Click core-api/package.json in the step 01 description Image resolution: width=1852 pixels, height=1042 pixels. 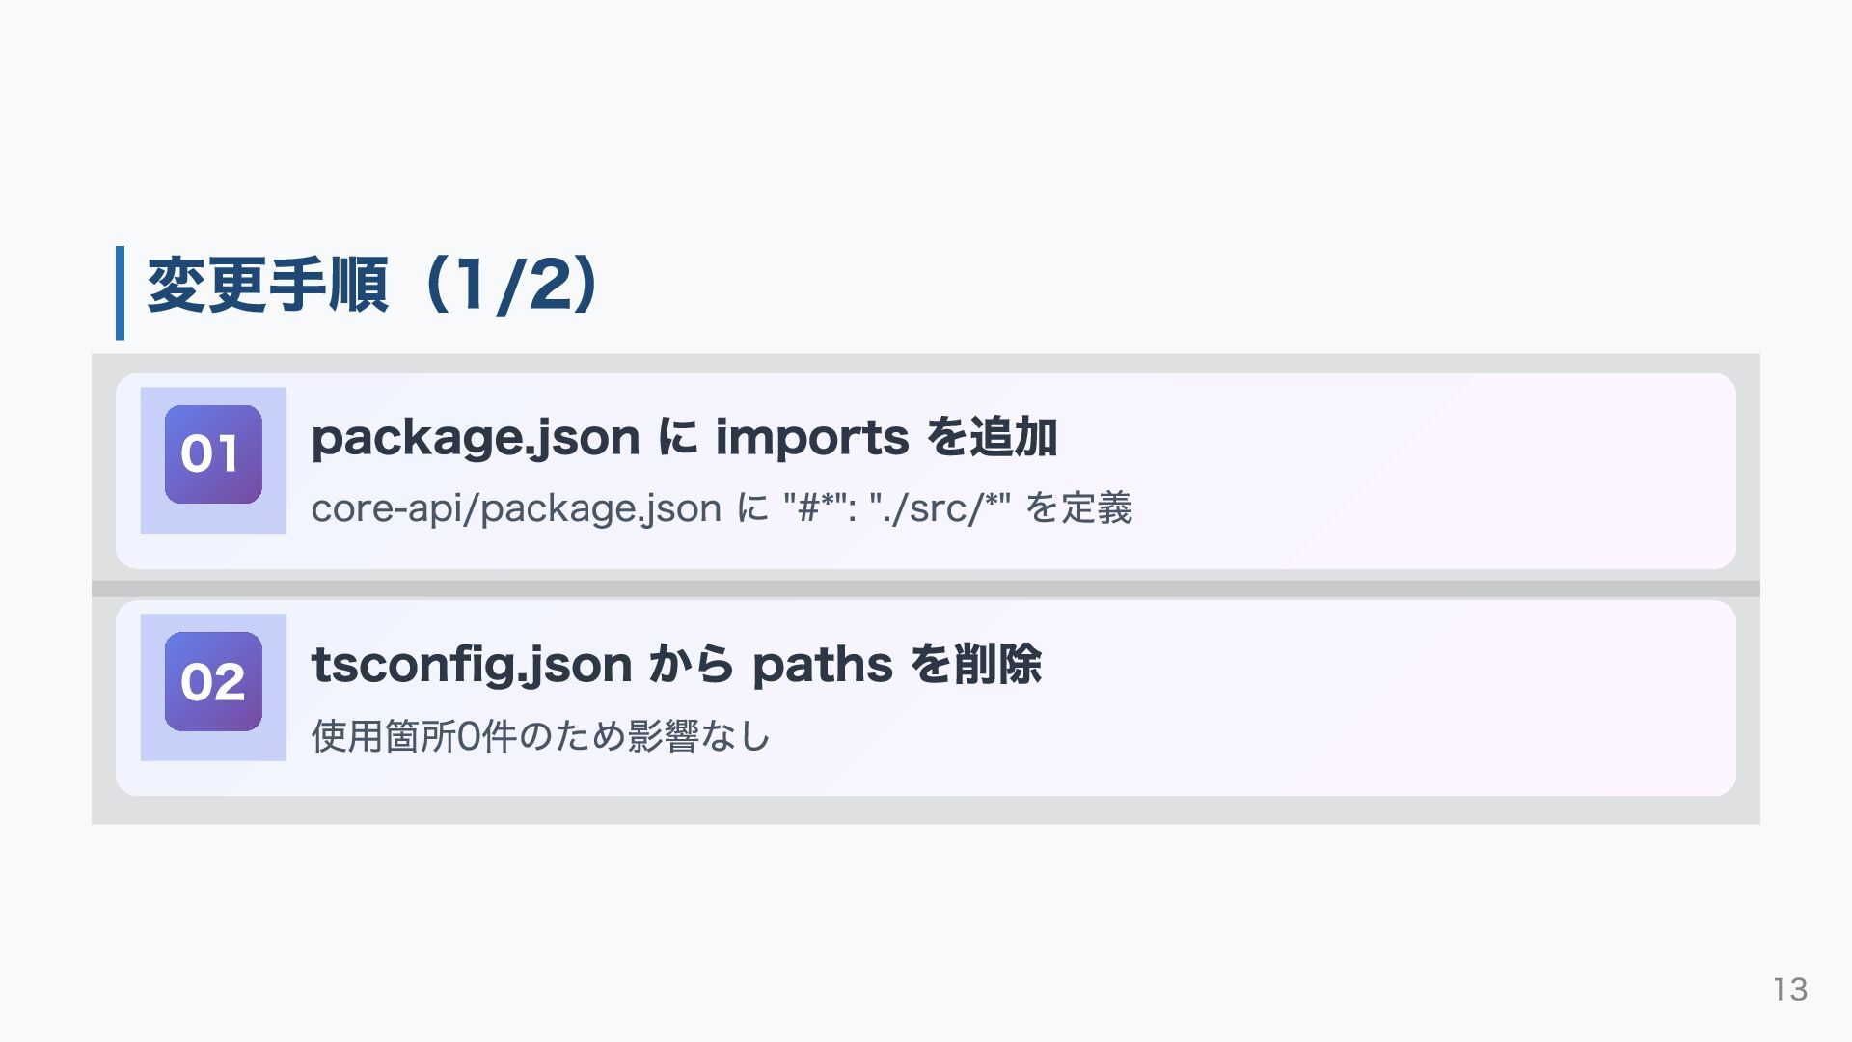coord(515,508)
